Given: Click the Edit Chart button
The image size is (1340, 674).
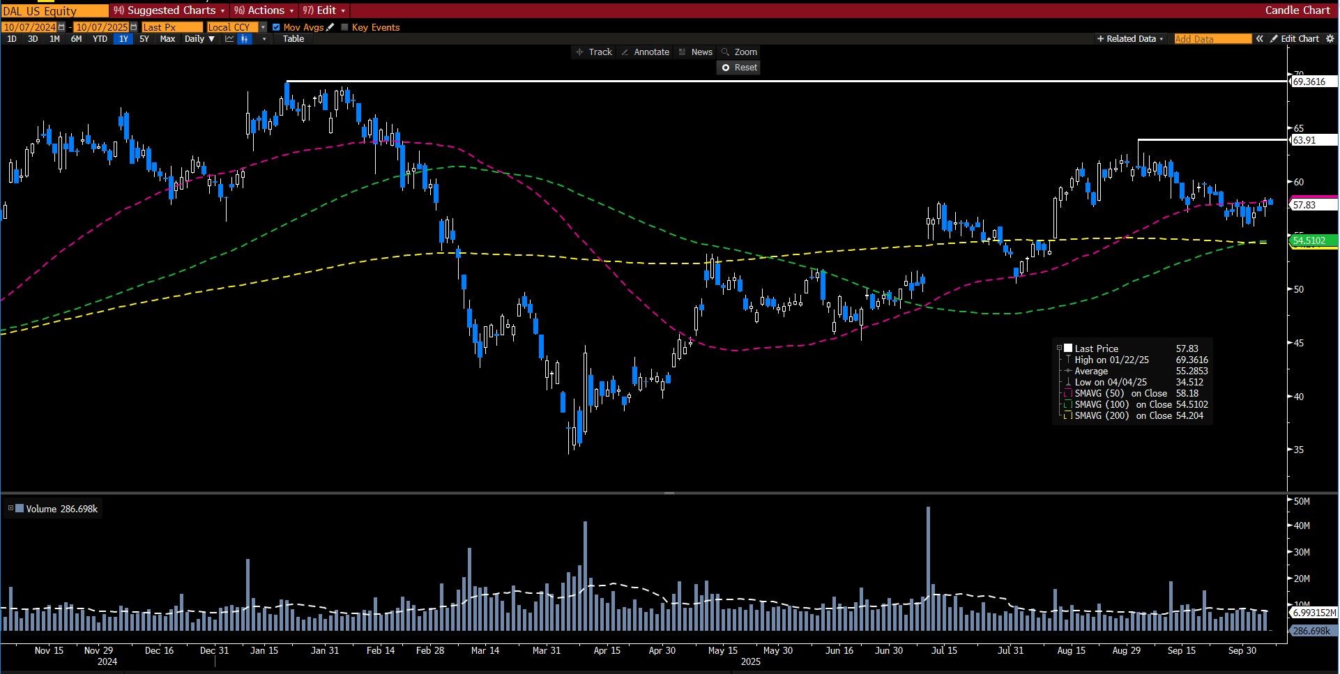Looking at the screenshot, I should [x=1295, y=39].
